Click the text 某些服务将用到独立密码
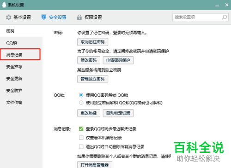Image resolution: width=231 pixels, height=168 pixels. click(x=99, y=70)
